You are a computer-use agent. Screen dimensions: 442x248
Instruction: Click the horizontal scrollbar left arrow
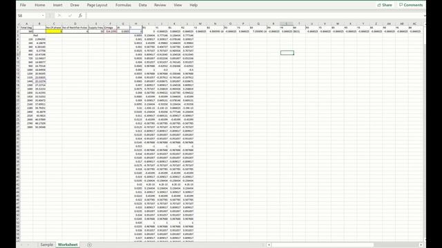pyautogui.click(x=269, y=245)
